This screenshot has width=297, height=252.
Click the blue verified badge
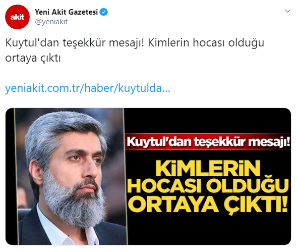click(103, 12)
